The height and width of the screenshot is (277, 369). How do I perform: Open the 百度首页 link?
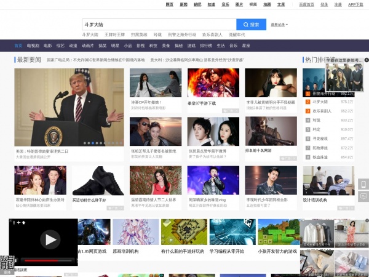point(307,4)
